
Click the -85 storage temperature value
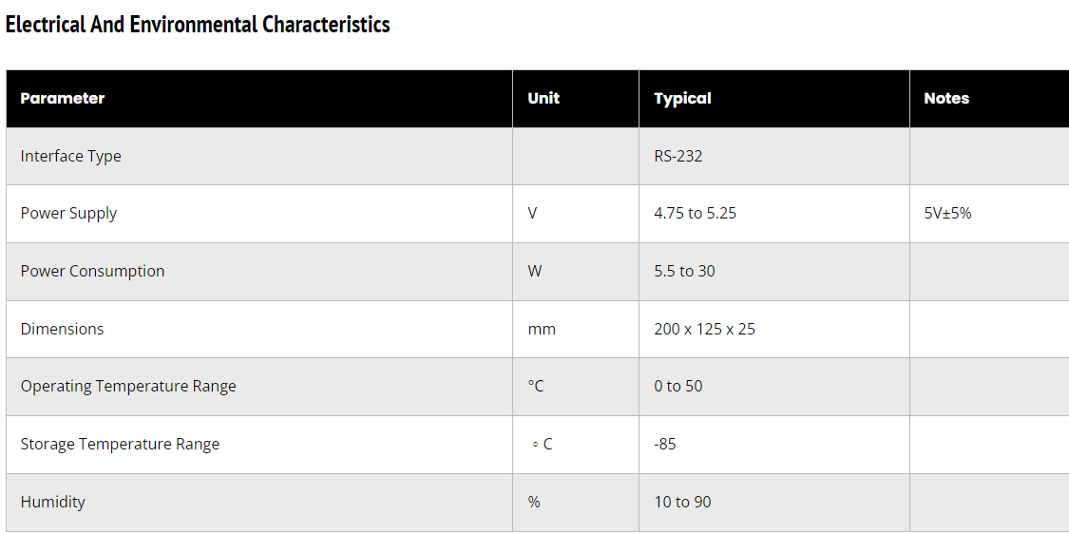pos(665,444)
